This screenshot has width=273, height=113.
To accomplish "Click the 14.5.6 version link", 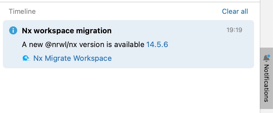I will (157, 44).
